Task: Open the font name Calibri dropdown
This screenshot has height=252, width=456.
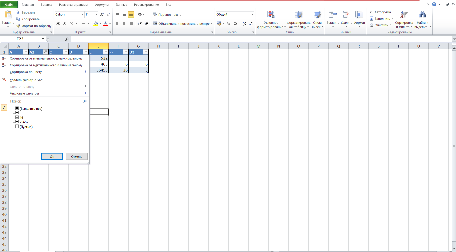Action: click(83, 15)
